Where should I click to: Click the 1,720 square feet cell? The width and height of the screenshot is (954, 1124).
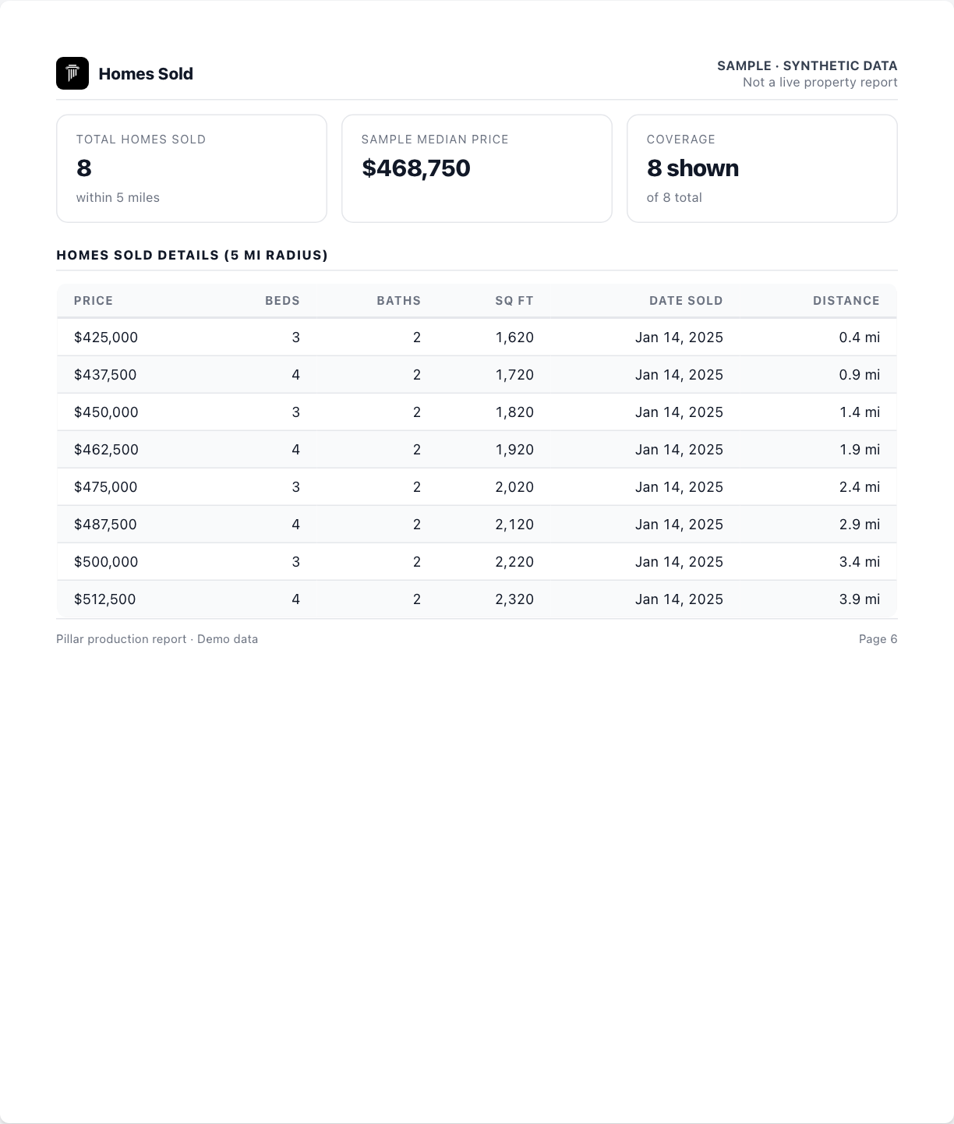514,375
